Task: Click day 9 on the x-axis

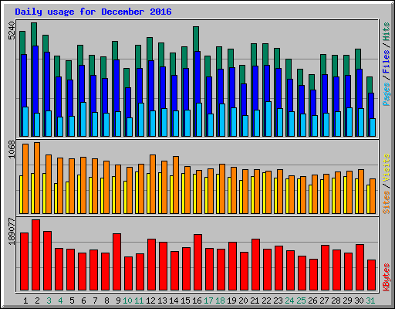Action: [x=118, y=301]
